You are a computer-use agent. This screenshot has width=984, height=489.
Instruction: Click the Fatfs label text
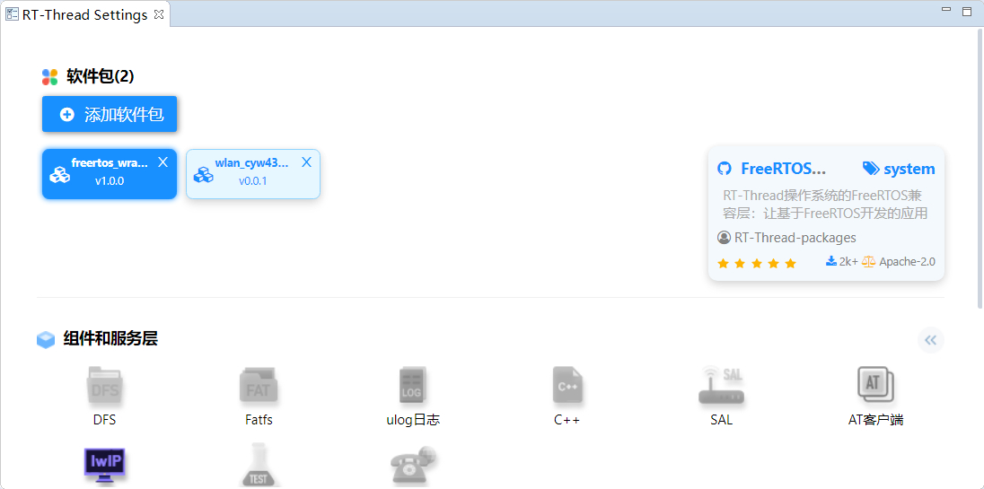(x=259, y=420)
